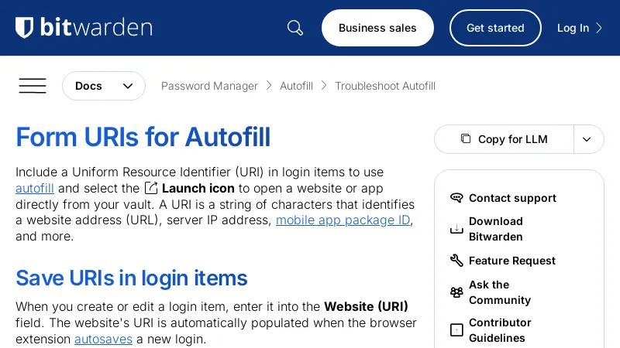Open the hamburger navigation menu
Viewport: 620px width, 348px height.
pyautogui.click(x=33, y=86)
